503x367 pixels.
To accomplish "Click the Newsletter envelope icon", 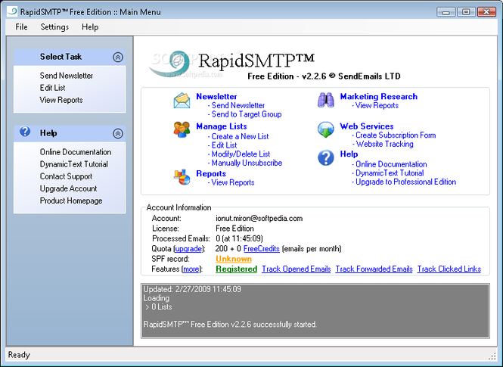I will pos(182,101).
